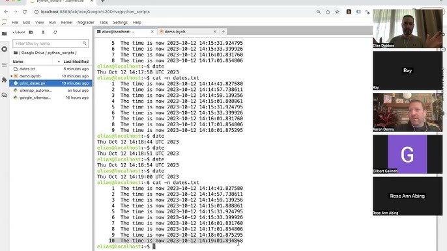Open the Settings menu
This screenshot has width=447, height=251.
point(121,23)
